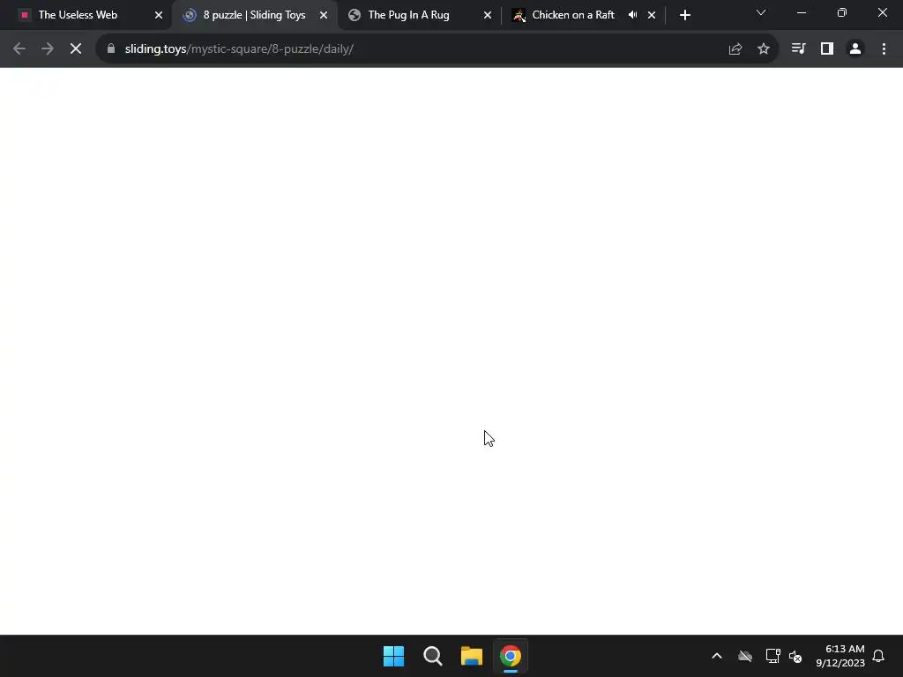
Task: Open File Explorer from taskbar
Action: pos(471,656)
